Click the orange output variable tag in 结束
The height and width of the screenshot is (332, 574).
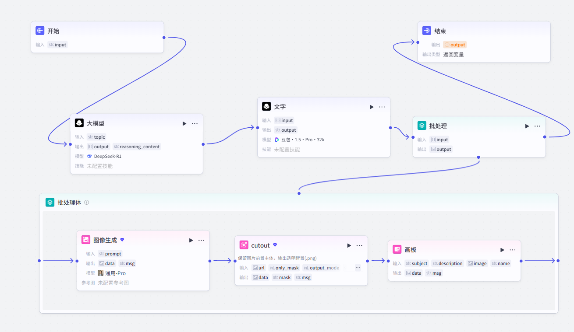pos(455,45)
